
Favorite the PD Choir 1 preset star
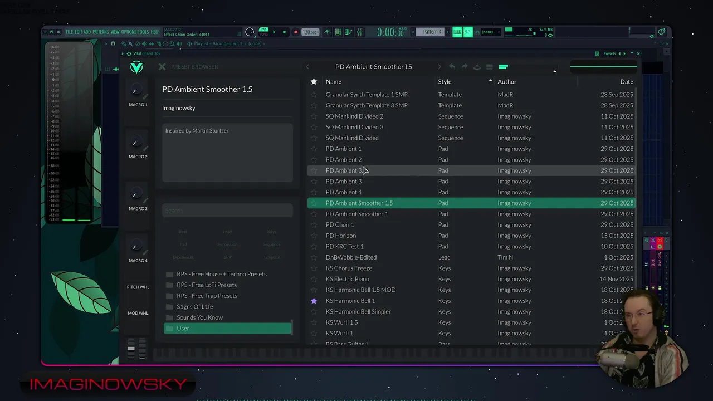(x=314, y=225)
